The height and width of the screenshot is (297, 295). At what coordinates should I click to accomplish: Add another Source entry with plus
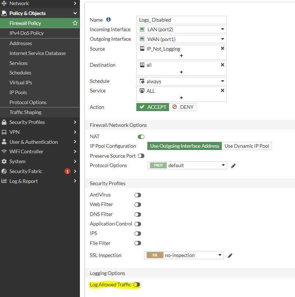181,56
